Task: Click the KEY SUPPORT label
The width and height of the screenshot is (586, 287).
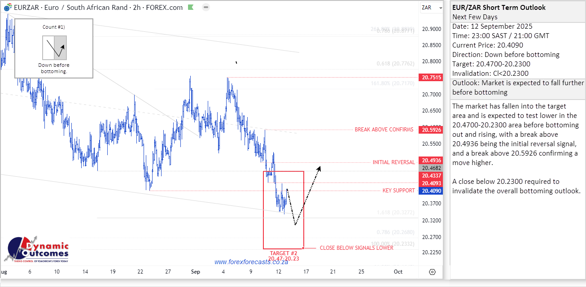Action: point(398,191)
